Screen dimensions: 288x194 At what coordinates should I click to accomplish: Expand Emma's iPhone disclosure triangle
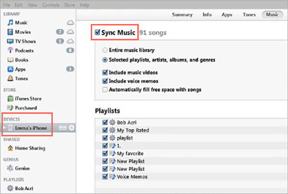4,128
